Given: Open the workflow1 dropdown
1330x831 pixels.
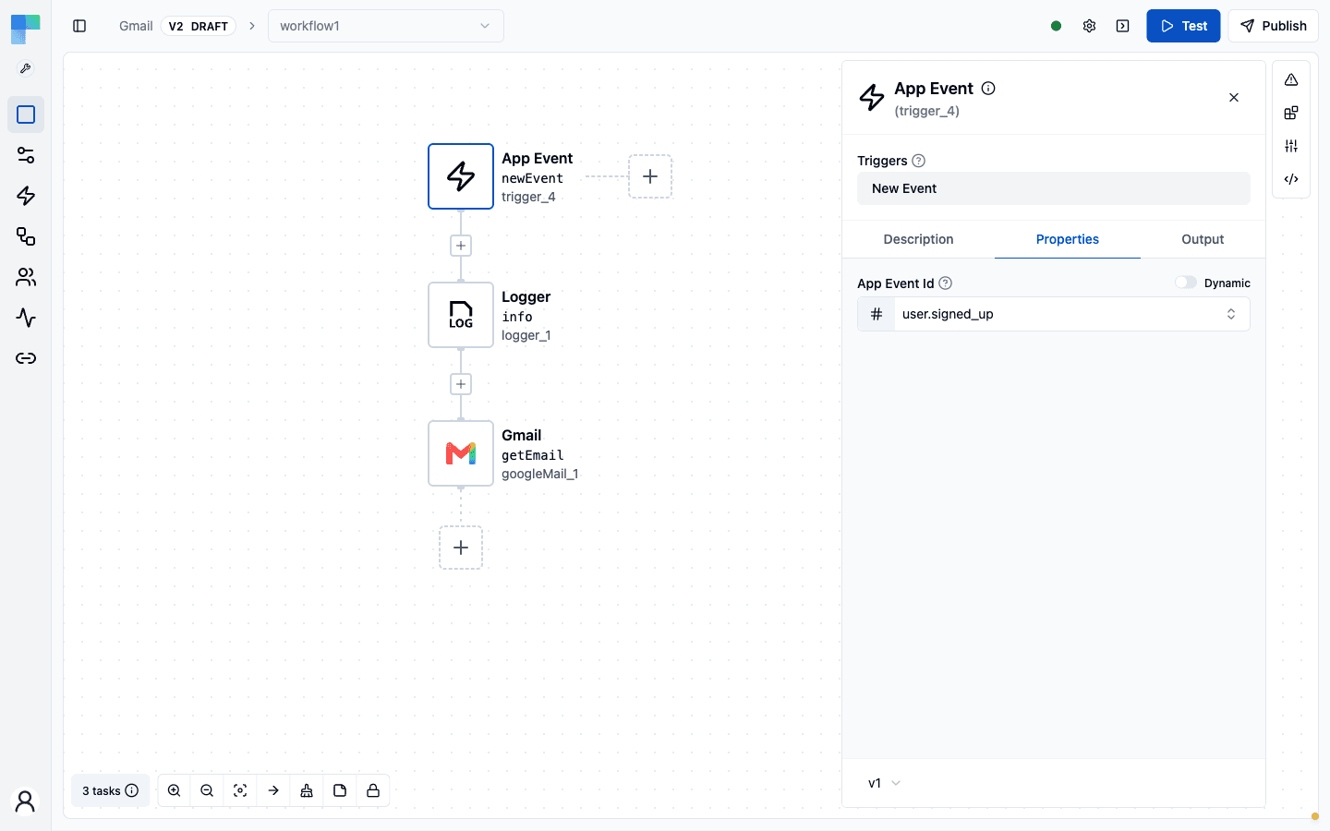Looking at the screenshot, I should 386,26.
